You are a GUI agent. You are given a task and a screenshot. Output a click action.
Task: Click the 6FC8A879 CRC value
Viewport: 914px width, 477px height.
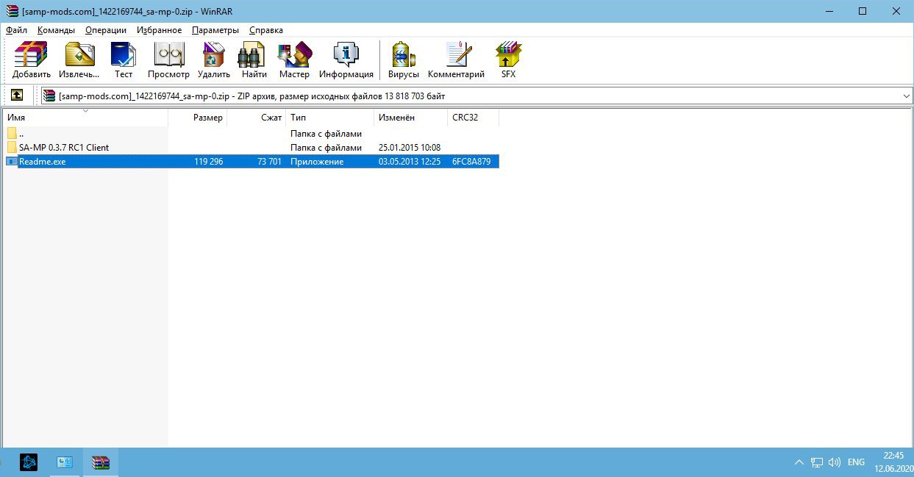[x=471, y=161]
